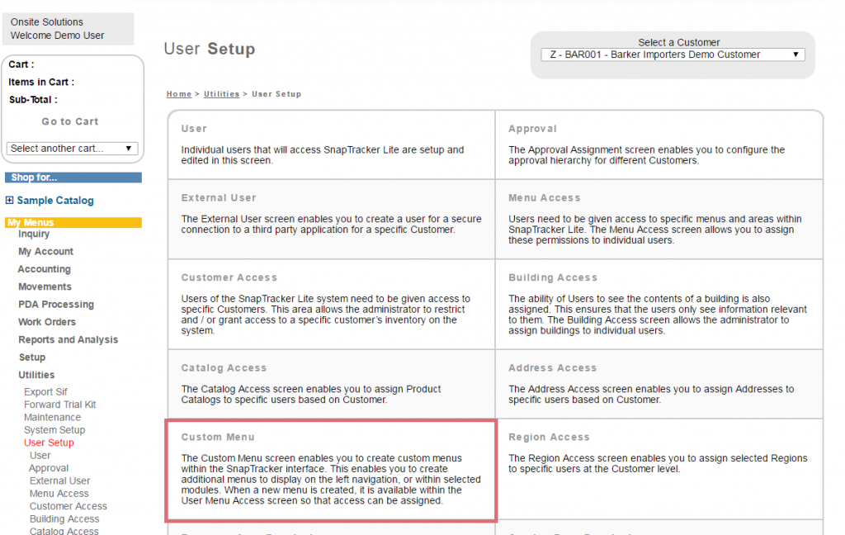
Task: Select Reports and Analysis in sidebar
Action: (x=68, y=340)
